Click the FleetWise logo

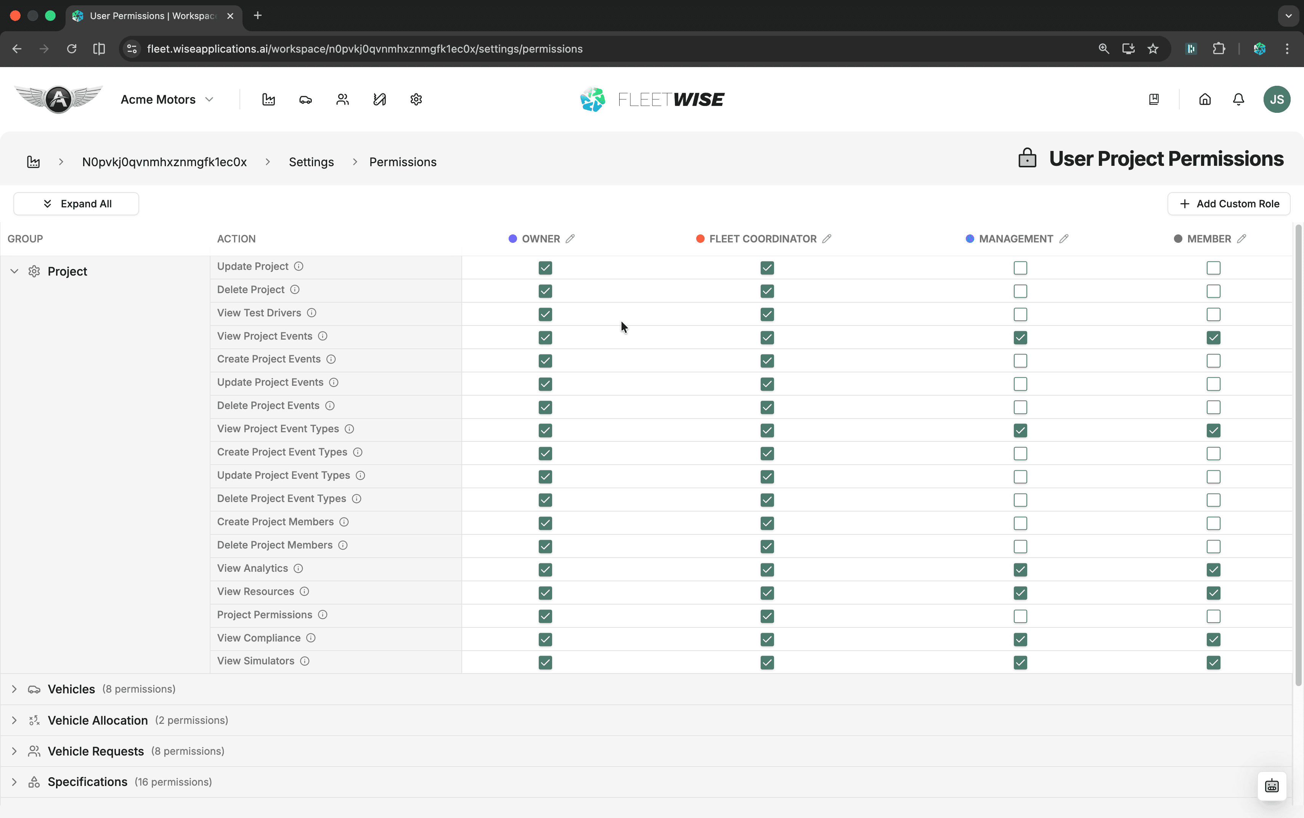(652, 99)
